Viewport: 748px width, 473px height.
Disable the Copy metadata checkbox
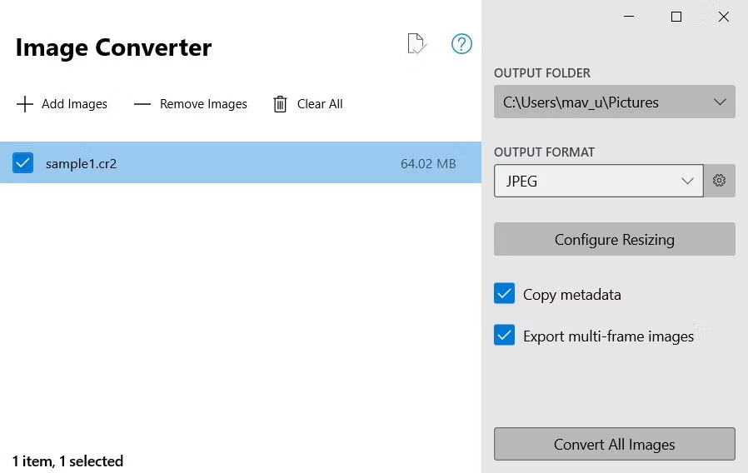pyautogui.click(x=504, y=294)
